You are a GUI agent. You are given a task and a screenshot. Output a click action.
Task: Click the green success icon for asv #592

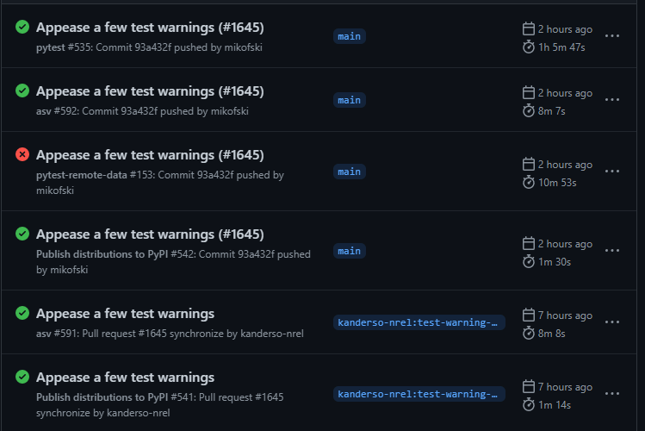tap(22, 91)
